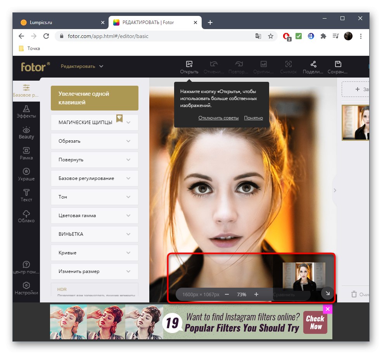382x354 pixels.
Task: Zoom out with the minus button
Action: [227, 294]
